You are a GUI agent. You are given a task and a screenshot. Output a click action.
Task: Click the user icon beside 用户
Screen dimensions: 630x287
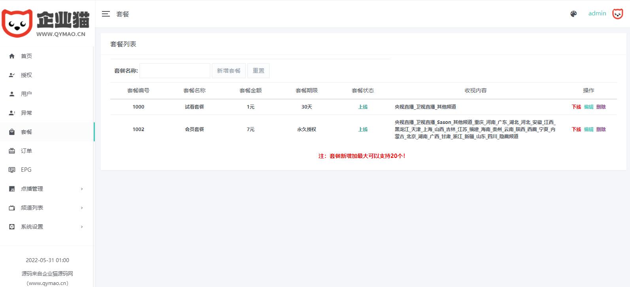(12, 94)
